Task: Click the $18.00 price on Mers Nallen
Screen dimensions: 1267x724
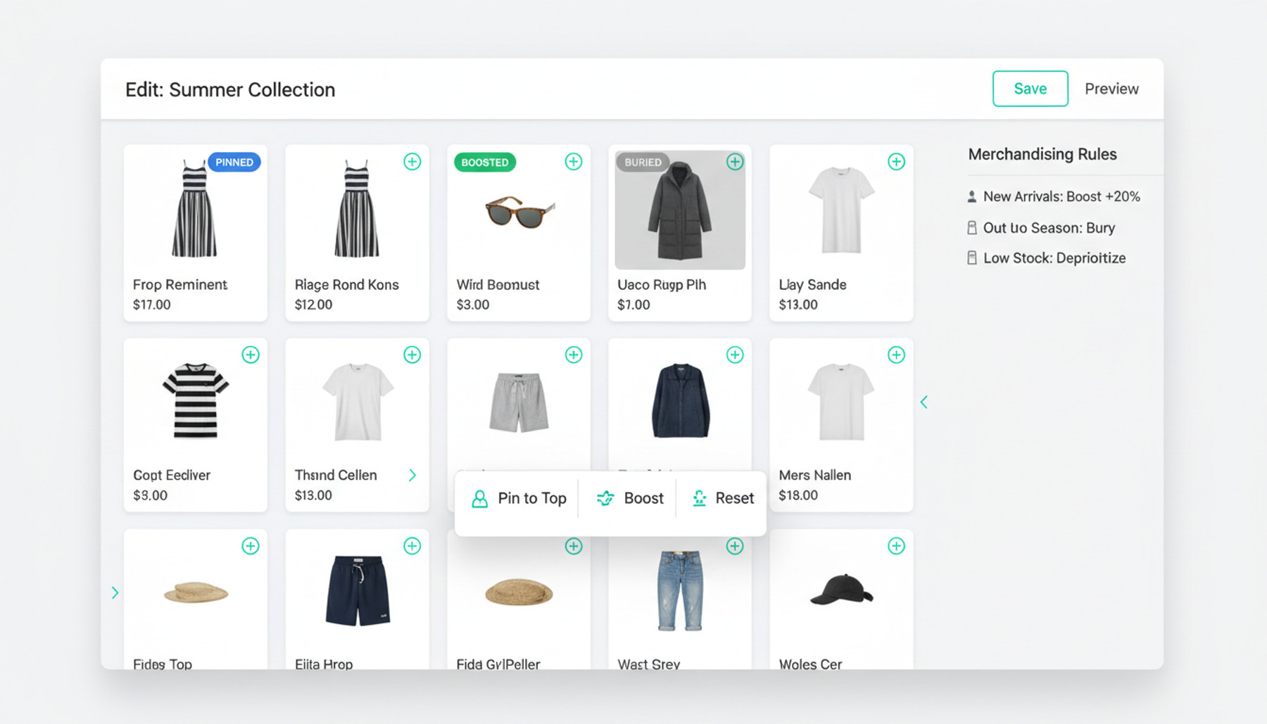Action: coord(798,495)
